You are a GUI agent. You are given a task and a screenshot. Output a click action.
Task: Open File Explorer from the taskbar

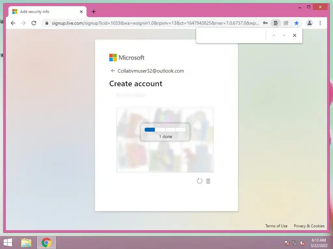pyautogui.click(x=26, y=243)
